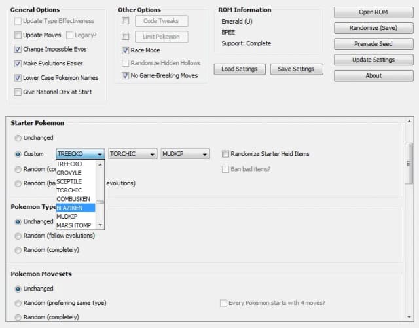Click dropdown list scroll-down arrow
The width and height of the screenshot is (419, 328).
(100, 225)
